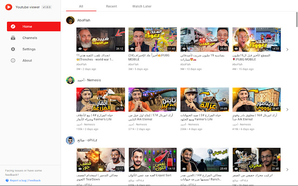This screenshot has width=298, height=186.
Task: Open the About info icon
Action: coord(13,60)
